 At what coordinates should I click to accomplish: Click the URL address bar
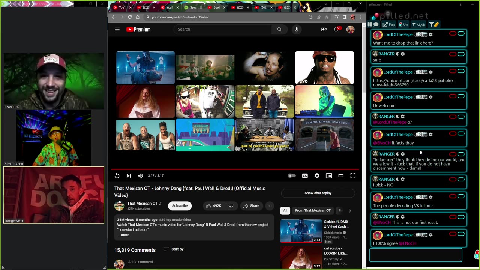tap(225, 17)
